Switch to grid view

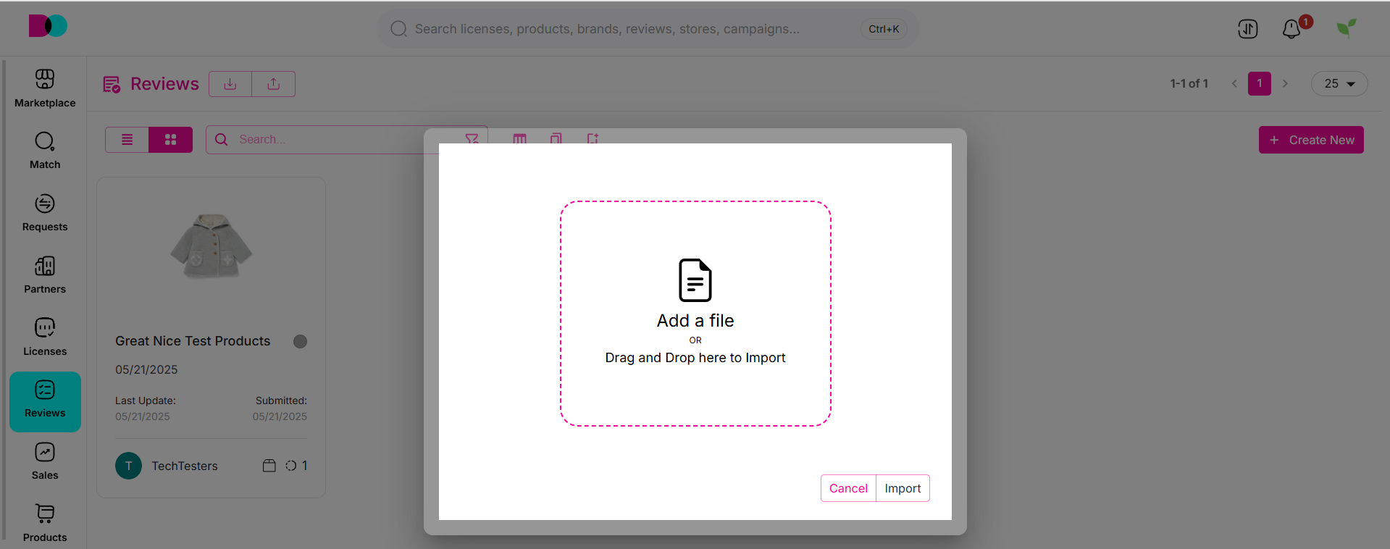171,140
